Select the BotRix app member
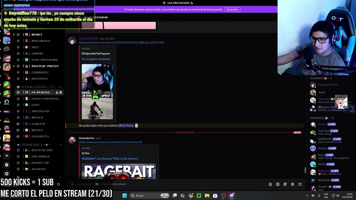Viewport: 356px width, 200px height. 332,124
